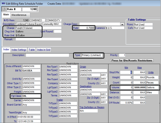The height and width of the screenshot is (123, 161).
Task: Click the Max column link
Action: [140, 68]
